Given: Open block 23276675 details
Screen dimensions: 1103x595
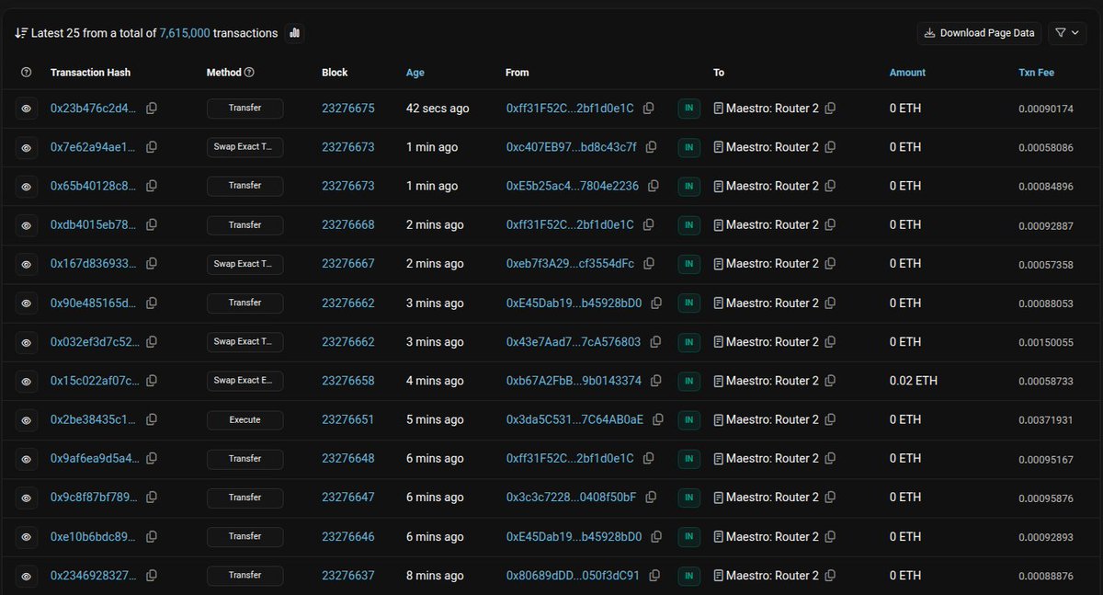Looking at the screenshot, I should click(x=348, y=108).
